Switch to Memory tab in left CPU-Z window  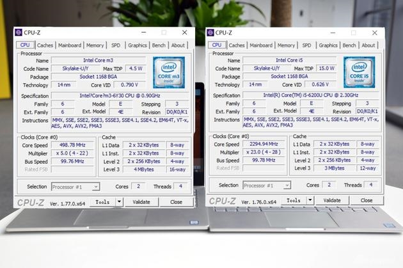click(95, 45)
